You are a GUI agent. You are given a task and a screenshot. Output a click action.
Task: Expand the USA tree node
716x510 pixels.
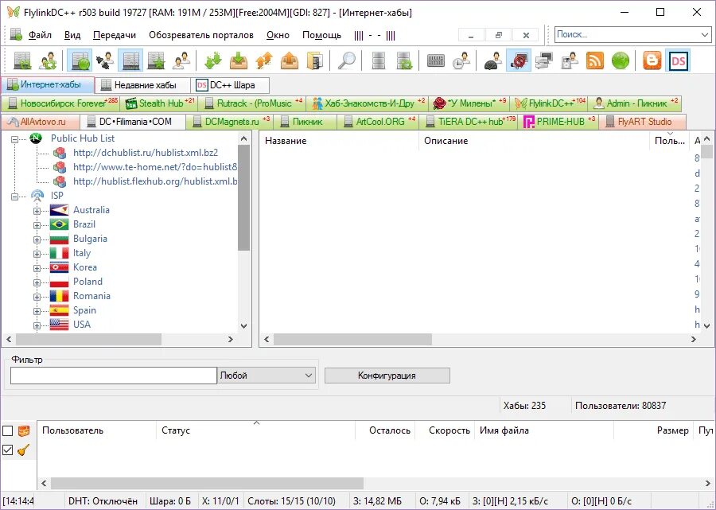(x=37, y=325)
